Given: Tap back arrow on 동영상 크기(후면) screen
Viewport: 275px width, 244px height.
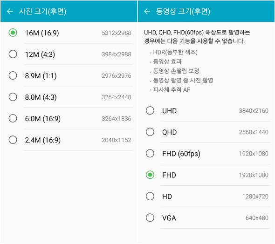Looking at the screenshot, I should (147, 11).
